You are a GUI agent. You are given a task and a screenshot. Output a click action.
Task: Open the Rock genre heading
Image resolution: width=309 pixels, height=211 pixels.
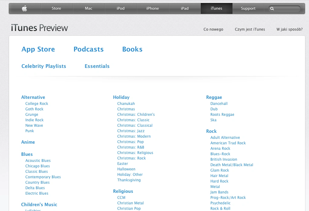click(211, 131)
